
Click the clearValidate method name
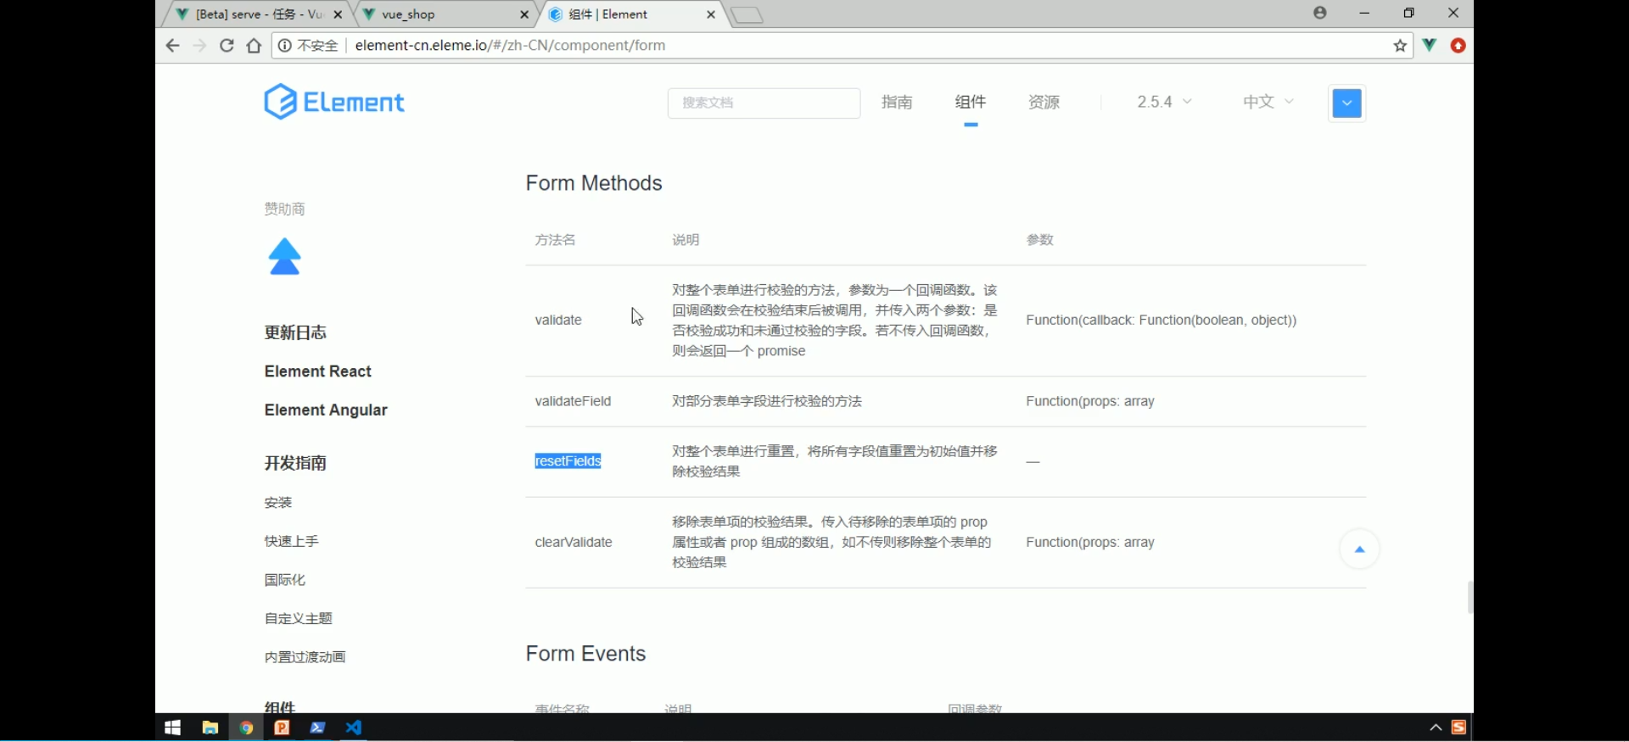pyautogui.click(x=574, y=543)
